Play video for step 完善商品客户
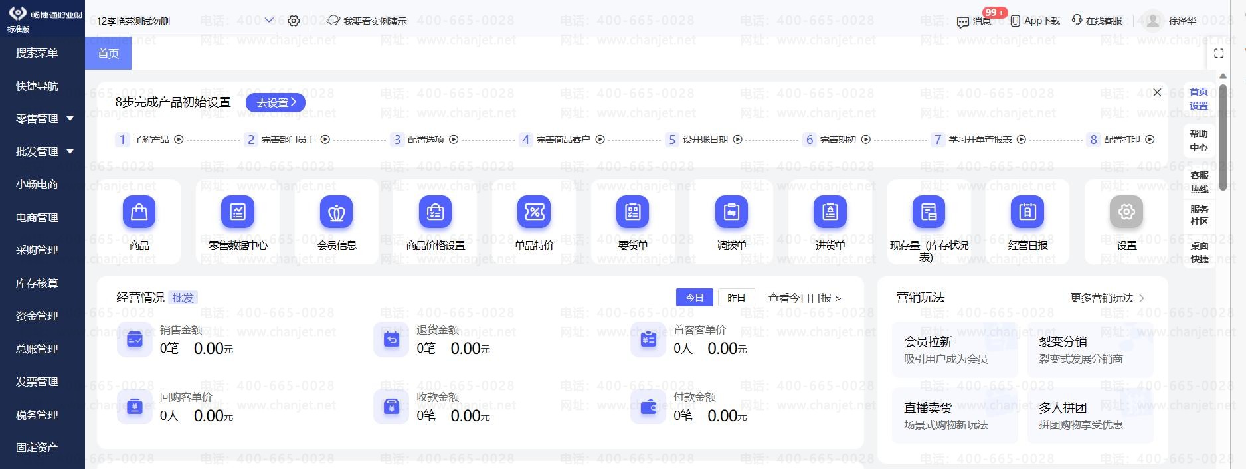Viewport: 1246px width, 469px height. [600, 140]
